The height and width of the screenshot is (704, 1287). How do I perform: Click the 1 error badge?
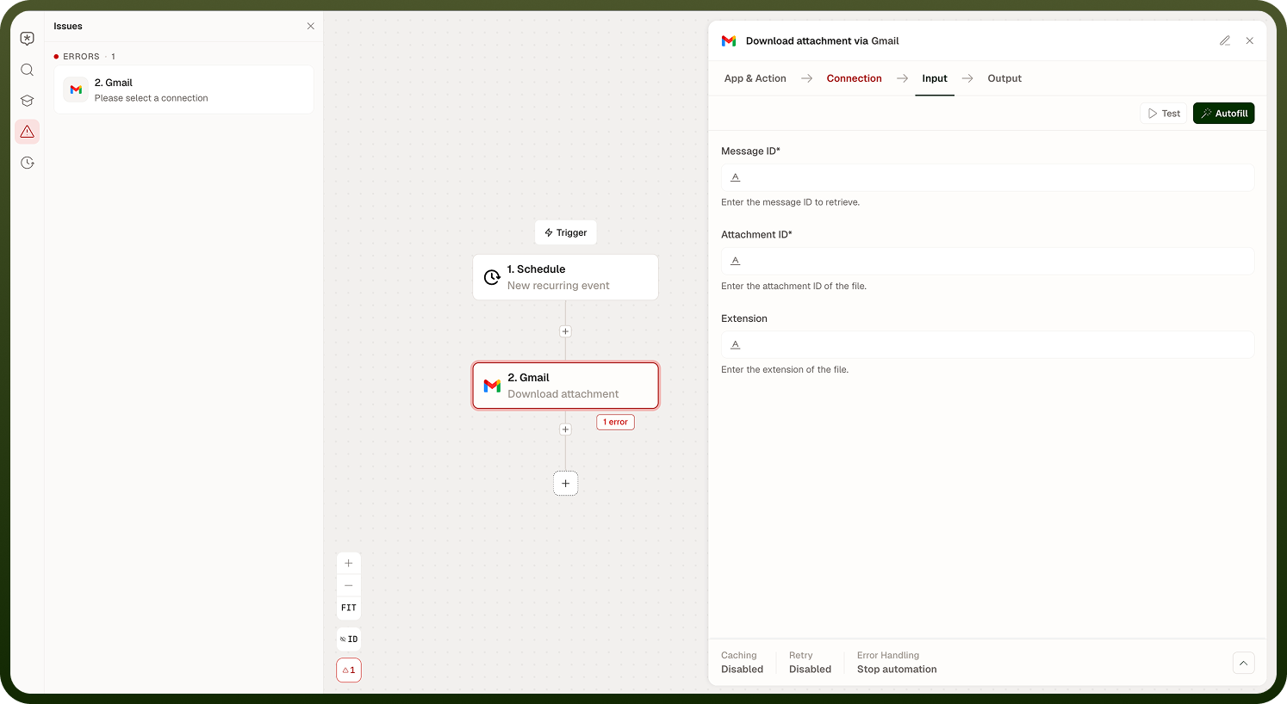click(x=615, y=422)
